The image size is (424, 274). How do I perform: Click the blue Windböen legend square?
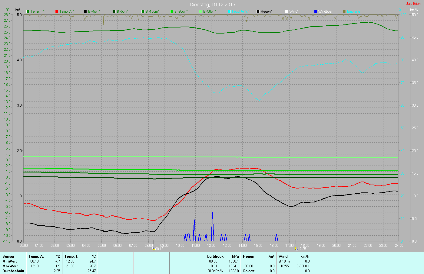(x=316, y=11)
